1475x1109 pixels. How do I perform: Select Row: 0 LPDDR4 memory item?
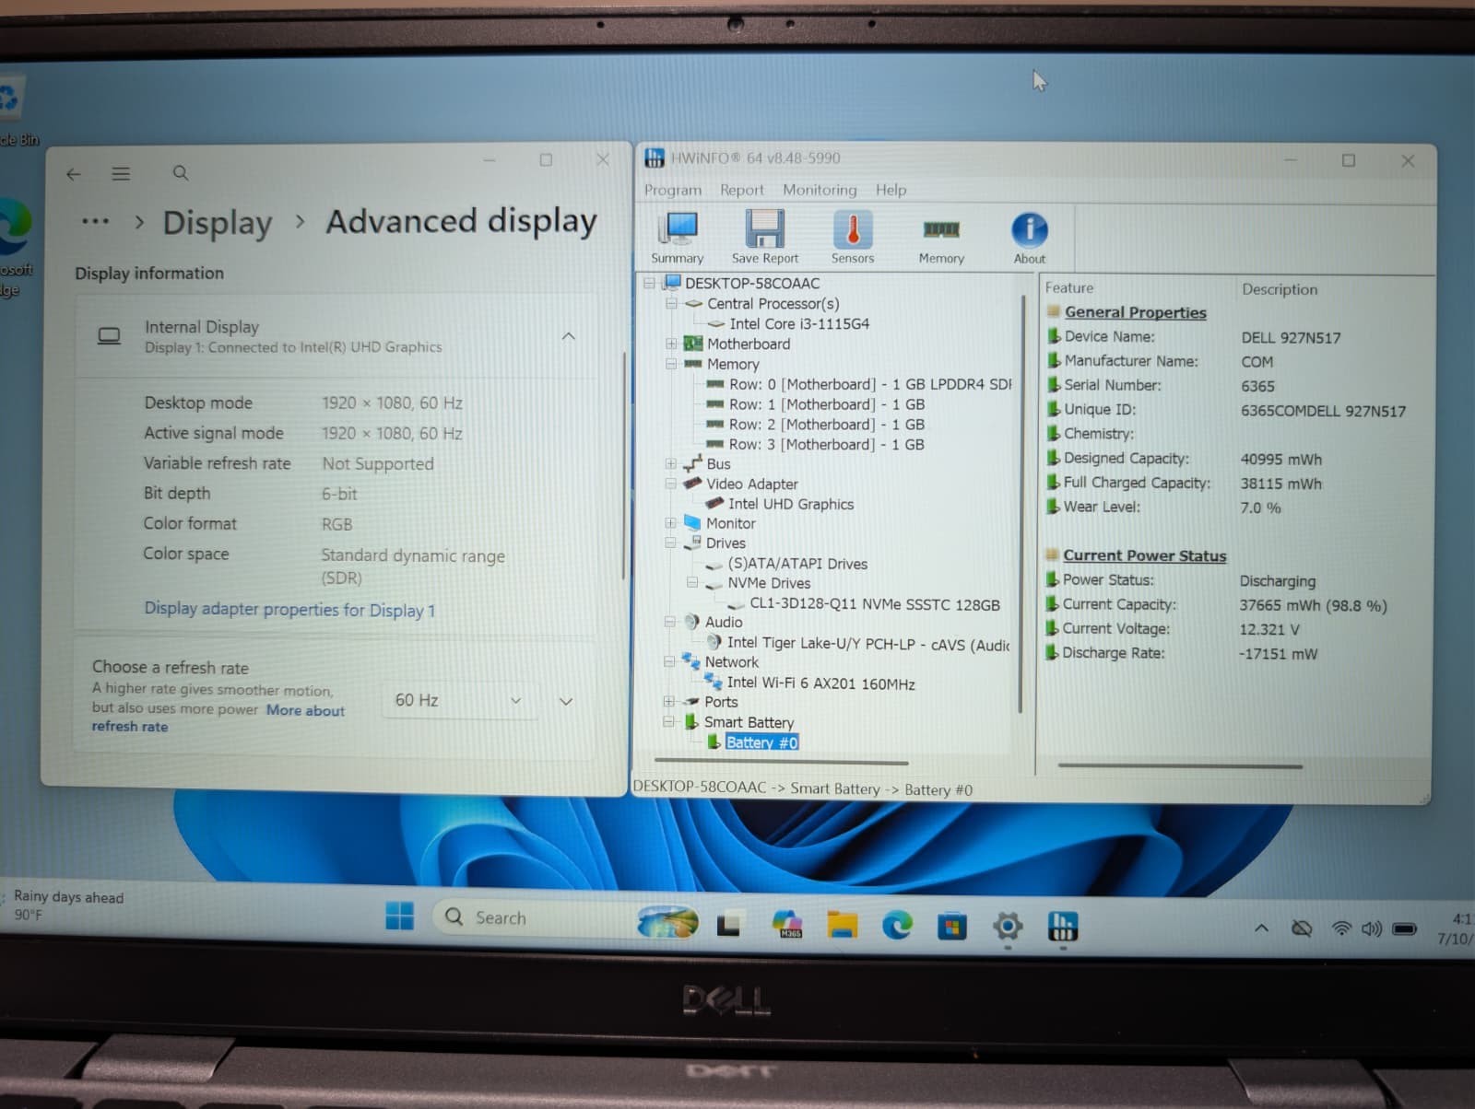tap(869, 384)
